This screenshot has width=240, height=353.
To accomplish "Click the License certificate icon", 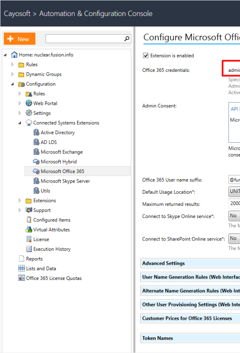I will (x=29, y=239).
